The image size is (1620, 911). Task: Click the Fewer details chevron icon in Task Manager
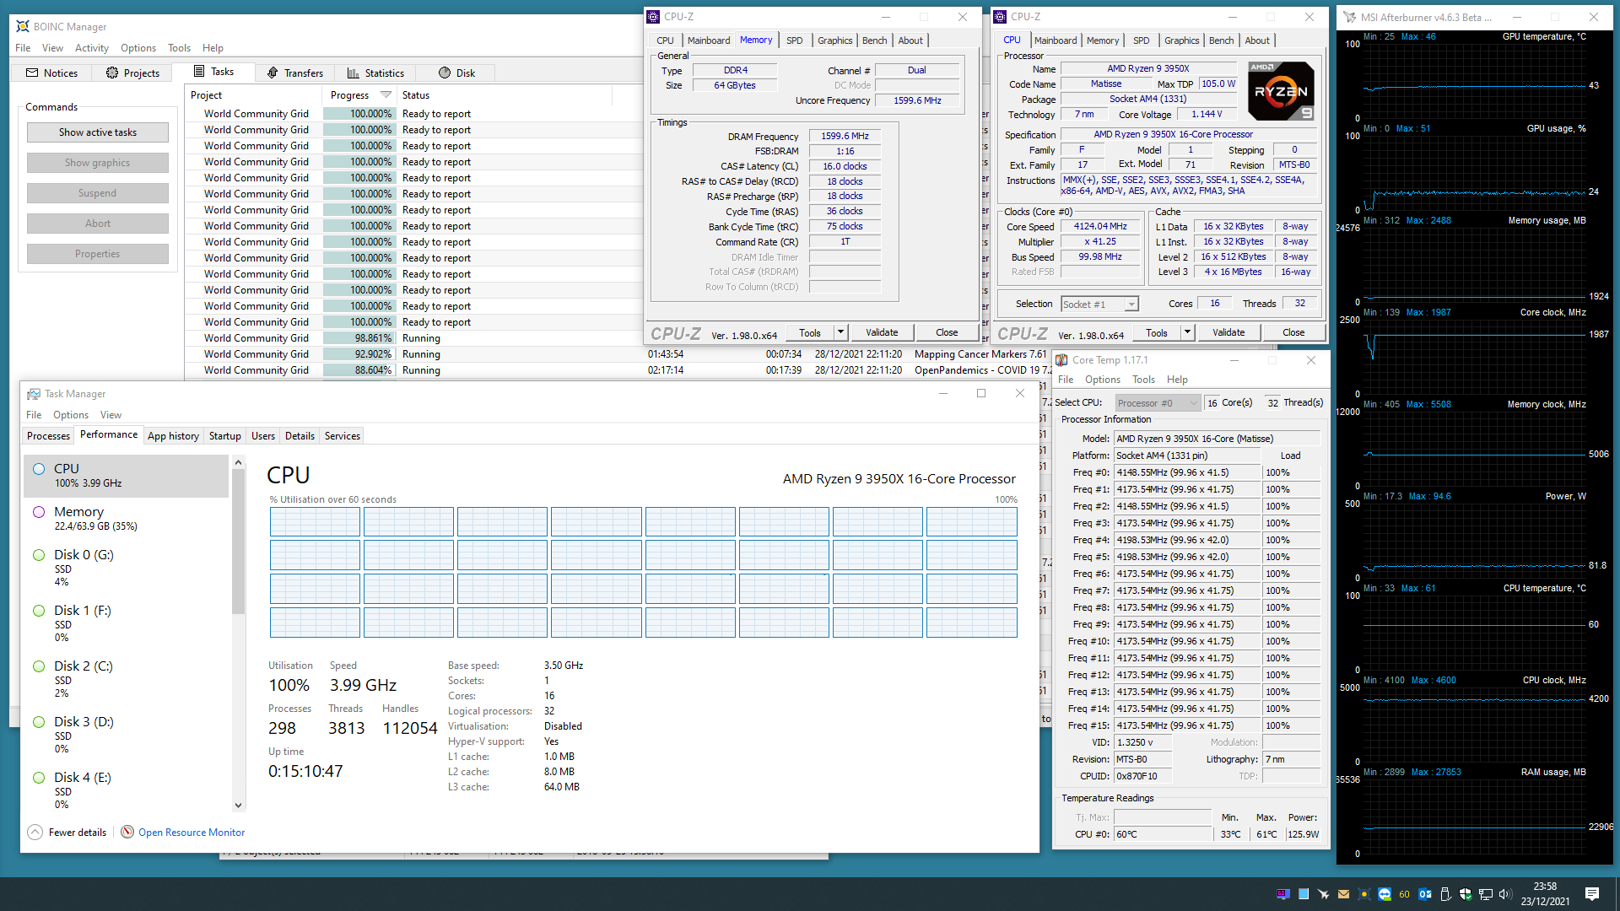[35, 833]
